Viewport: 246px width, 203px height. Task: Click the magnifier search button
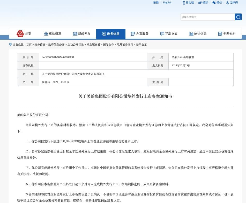point(238,17)
